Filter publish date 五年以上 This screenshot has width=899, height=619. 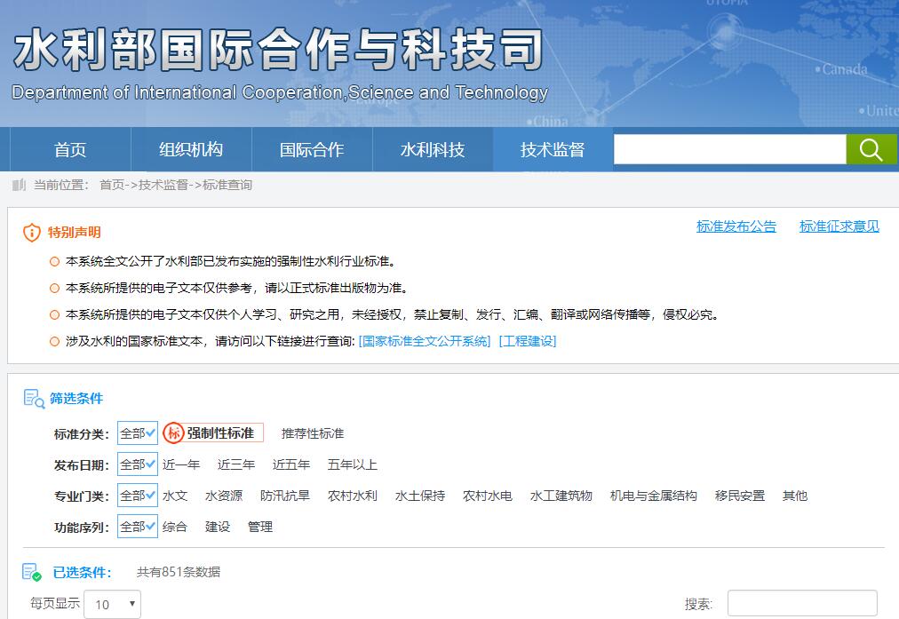(x=352, y=464)
